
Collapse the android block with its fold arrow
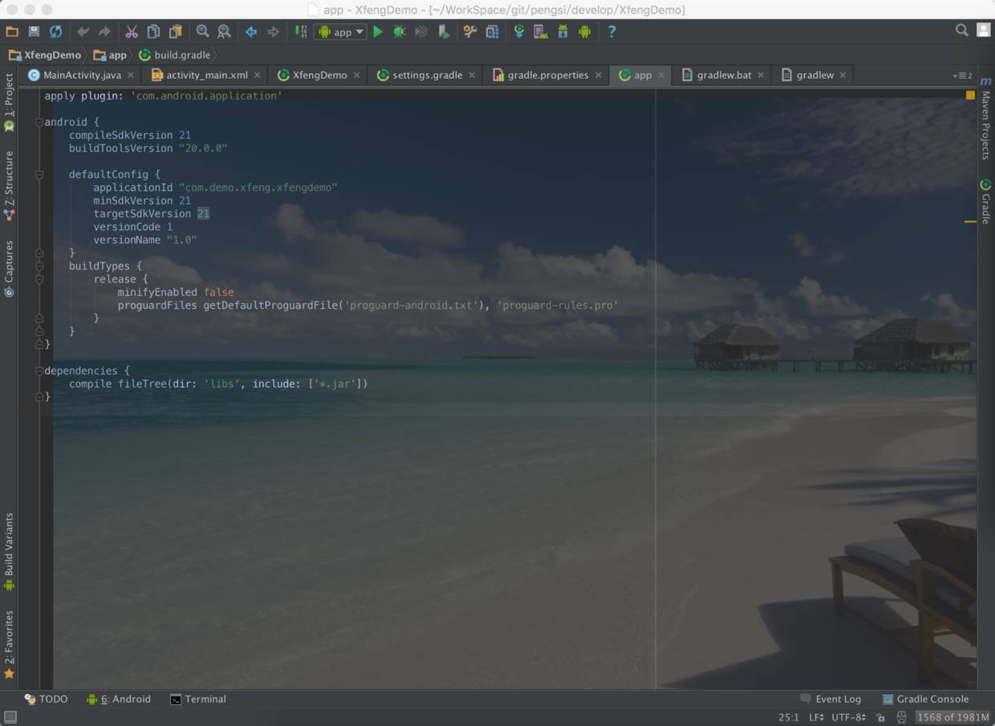[x=39, y=122]
